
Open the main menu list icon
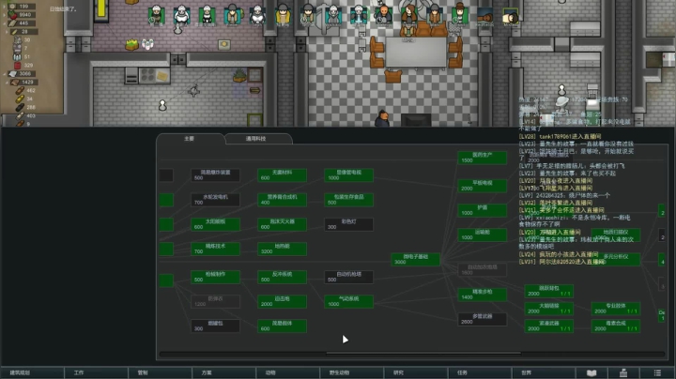(x=657, y=373)
